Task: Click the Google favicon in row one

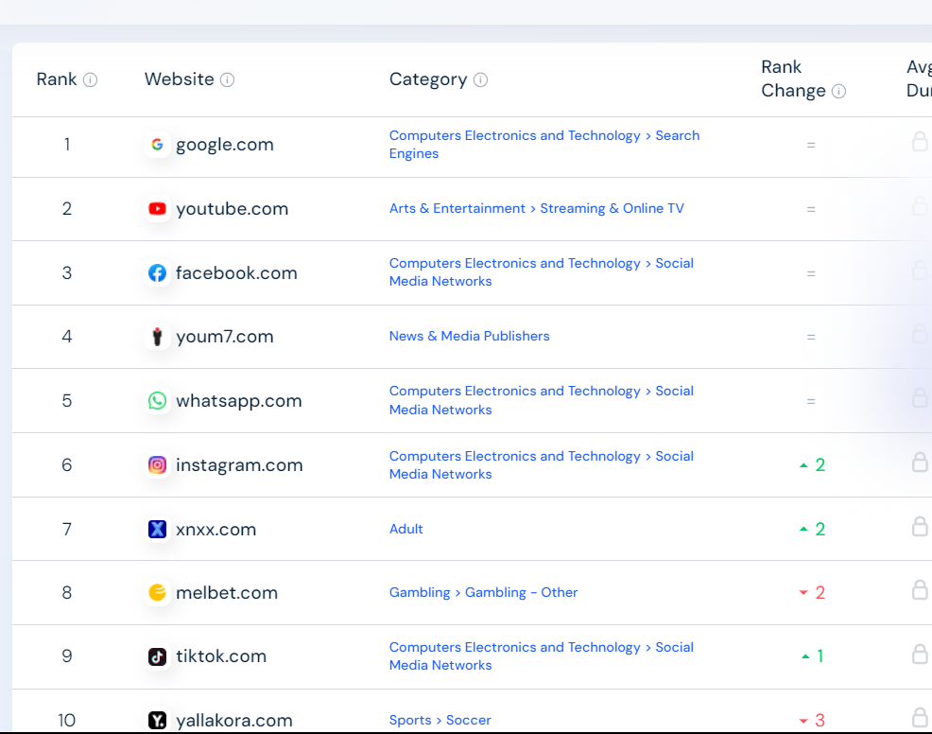Action: click(x=158, y=145)
